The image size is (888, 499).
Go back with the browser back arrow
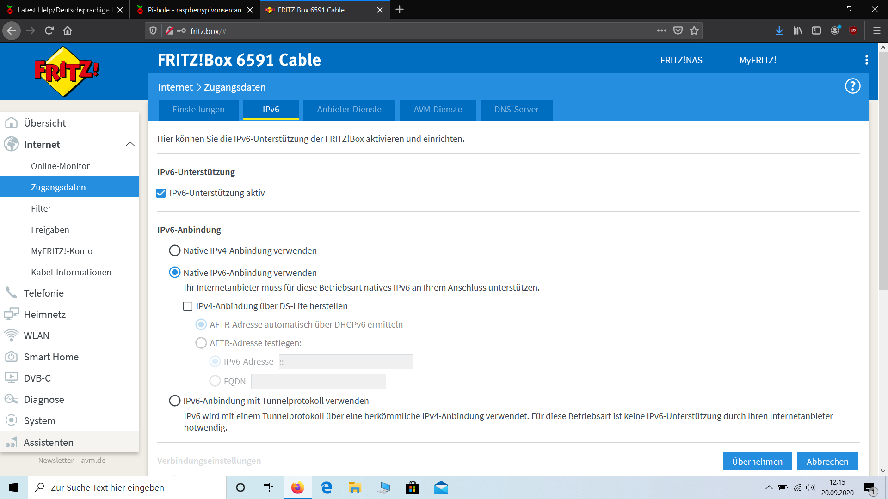12,31
